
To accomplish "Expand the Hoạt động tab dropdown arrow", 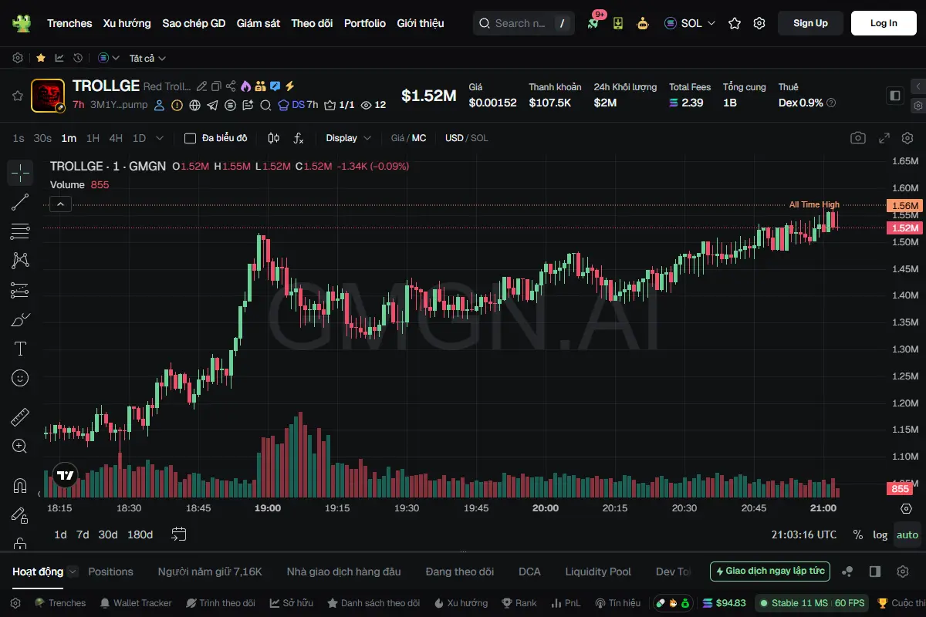I will point(73,571).
